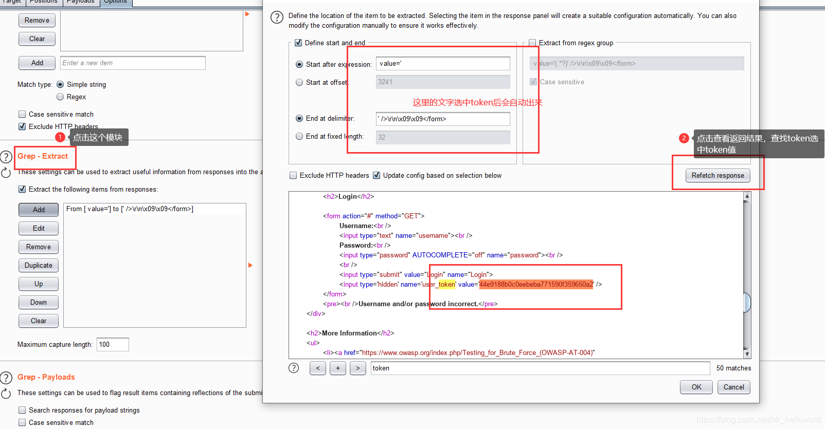Select End at fixed length radio button
This screenshot has width=825, height=429.
(299, 136)
